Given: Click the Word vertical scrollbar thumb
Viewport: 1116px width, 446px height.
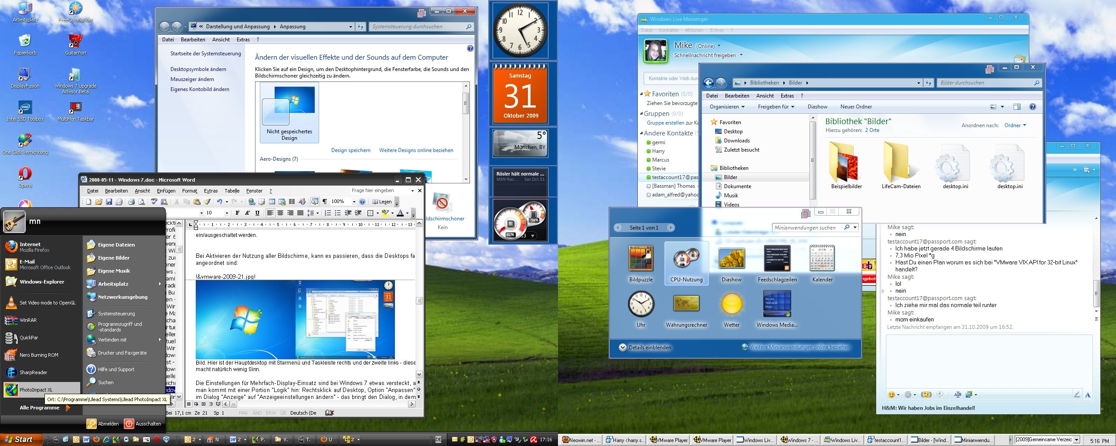Looking at the screenshot, I should point(419,301).
